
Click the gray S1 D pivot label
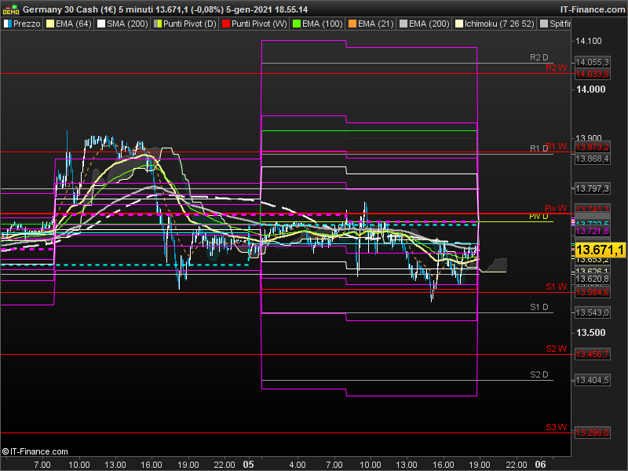pyautogui.click(x=539, y=307)
